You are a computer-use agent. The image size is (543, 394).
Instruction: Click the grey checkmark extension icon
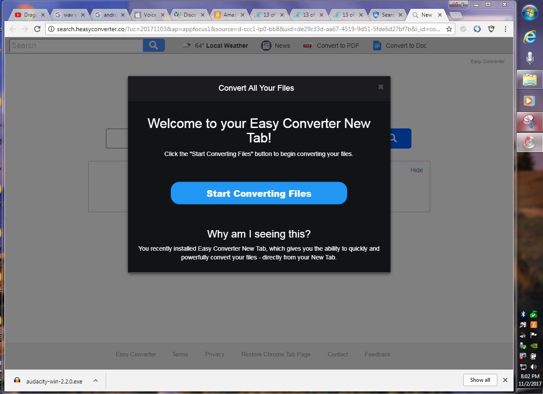(x=463, y=29)
